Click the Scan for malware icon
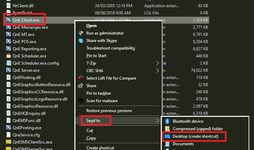Viewport: 254px width, 150px height. coord(81,101)
